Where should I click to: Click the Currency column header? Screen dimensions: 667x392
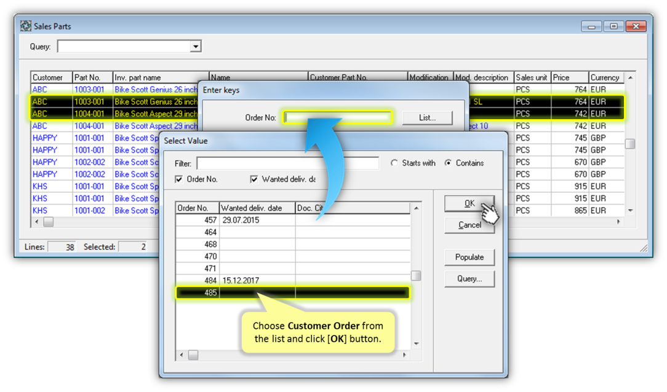[605, 77]
